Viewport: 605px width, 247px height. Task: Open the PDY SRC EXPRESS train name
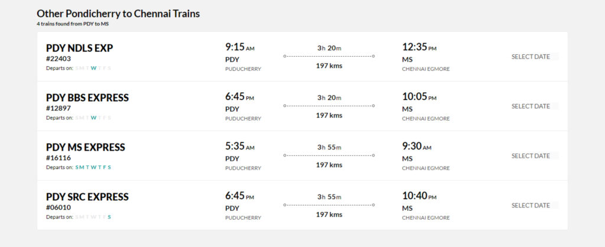click(87, 197)
